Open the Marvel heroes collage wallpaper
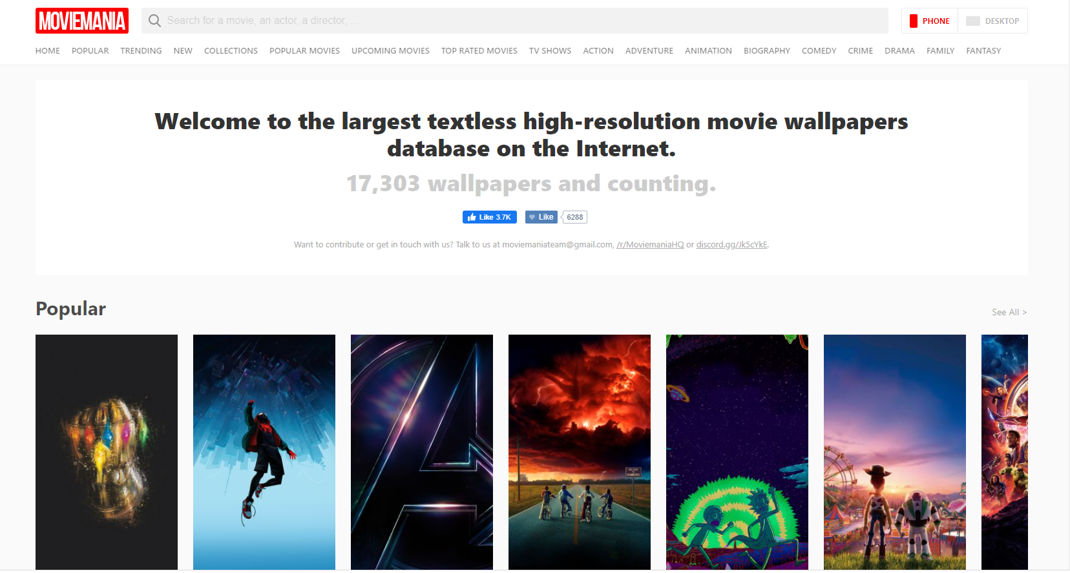 tap(1005, 452)
